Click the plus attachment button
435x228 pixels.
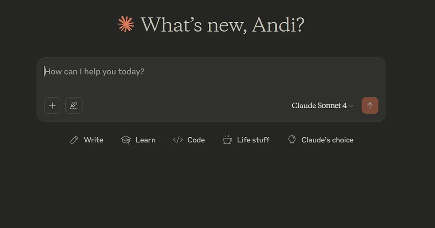pos(53,106)
